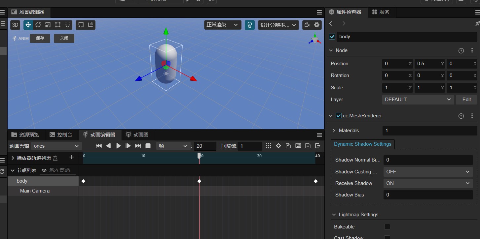Uncheck the body node active checkbox
Image resolution: width=480 pixels, height=239 pixels.
(332, 37)
